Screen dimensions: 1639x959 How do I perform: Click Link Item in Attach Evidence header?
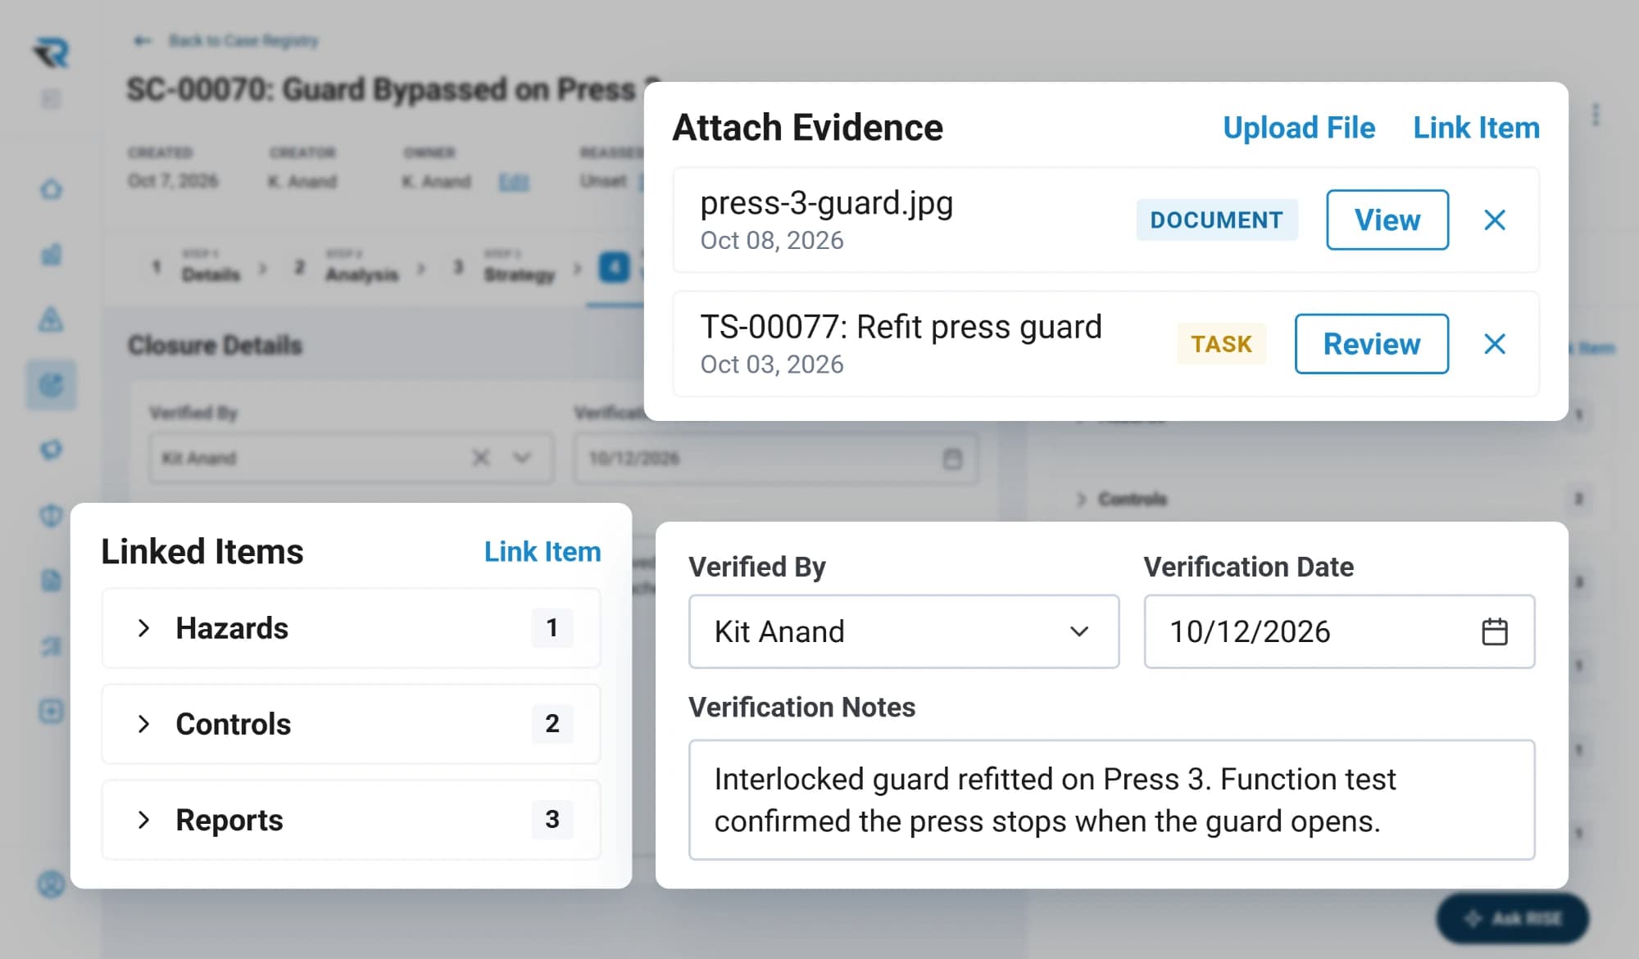(1476, 128)
